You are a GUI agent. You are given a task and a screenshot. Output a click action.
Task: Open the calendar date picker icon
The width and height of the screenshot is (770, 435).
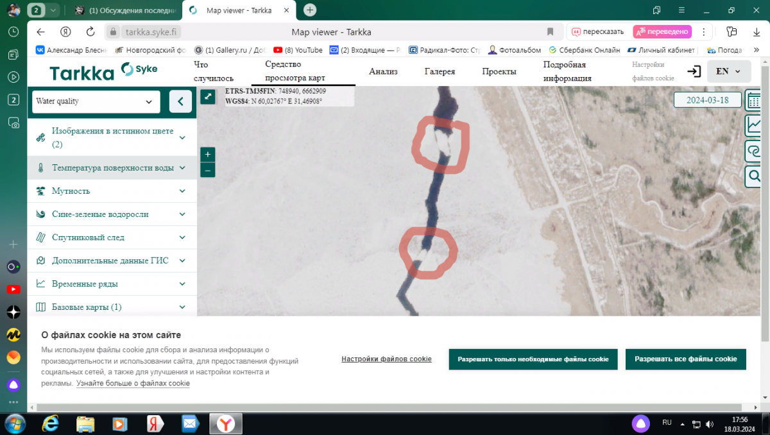click(754, 101)
